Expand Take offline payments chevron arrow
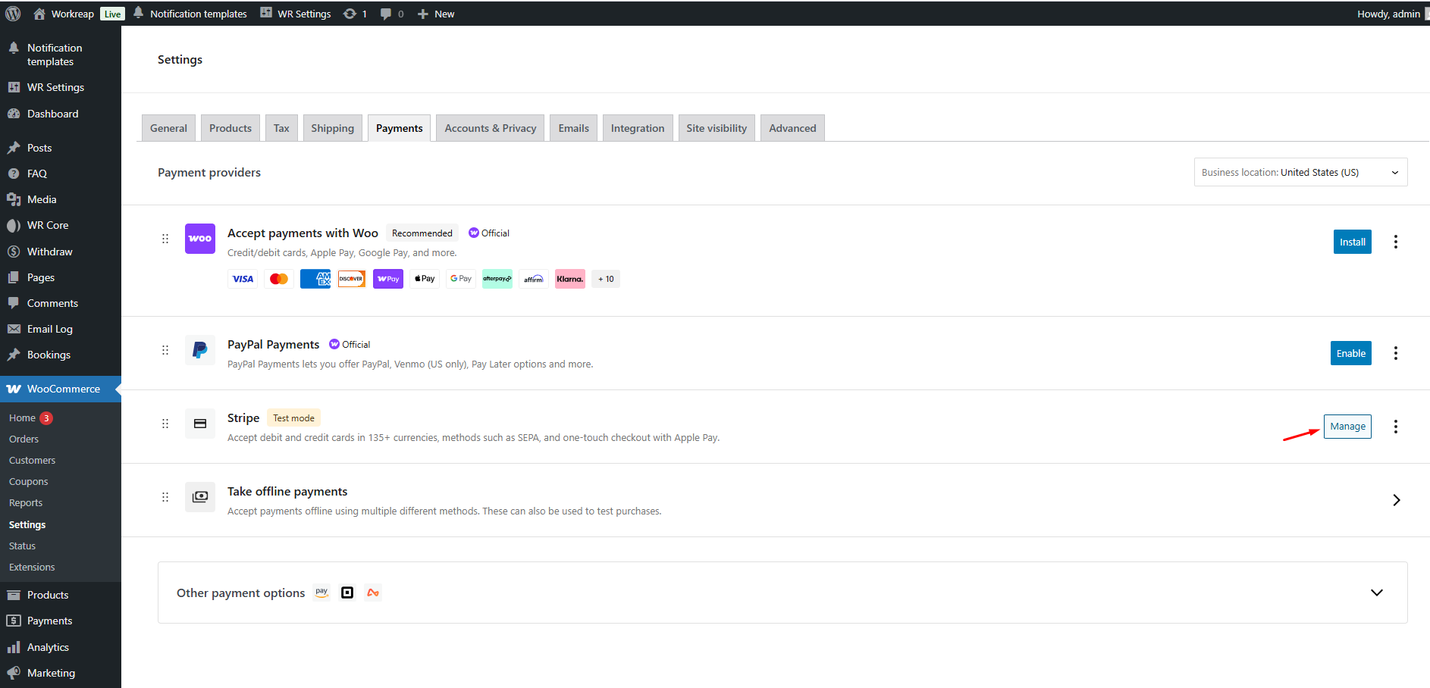This screenshot has height=688, width=1430. [1396, 500]
